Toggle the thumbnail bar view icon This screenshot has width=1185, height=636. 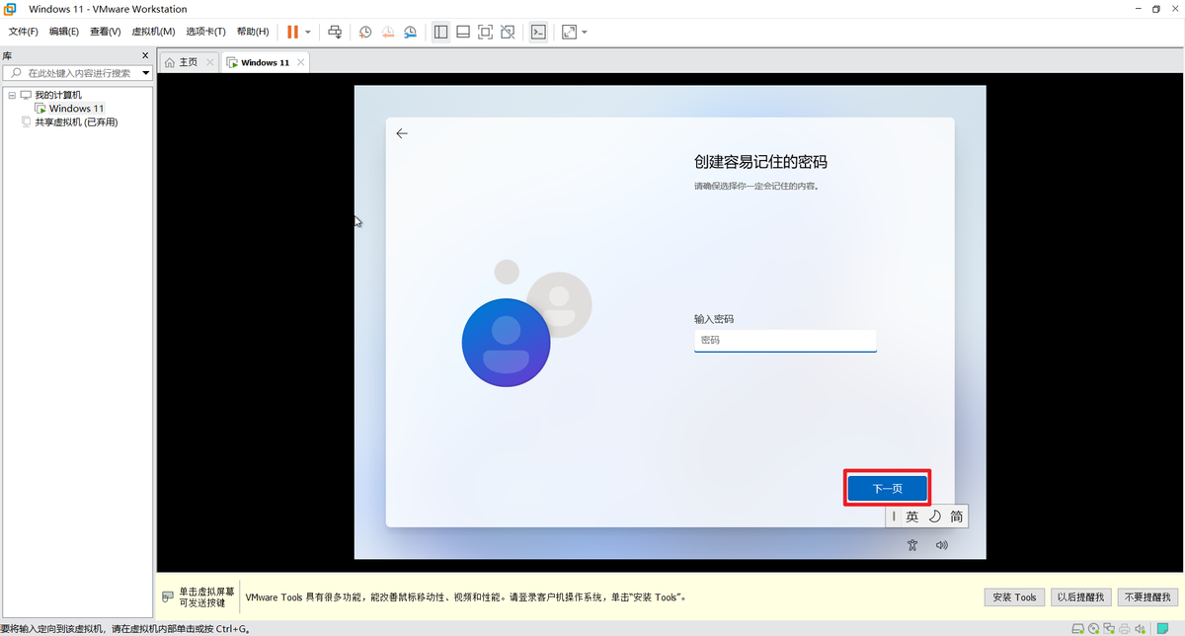463,32
